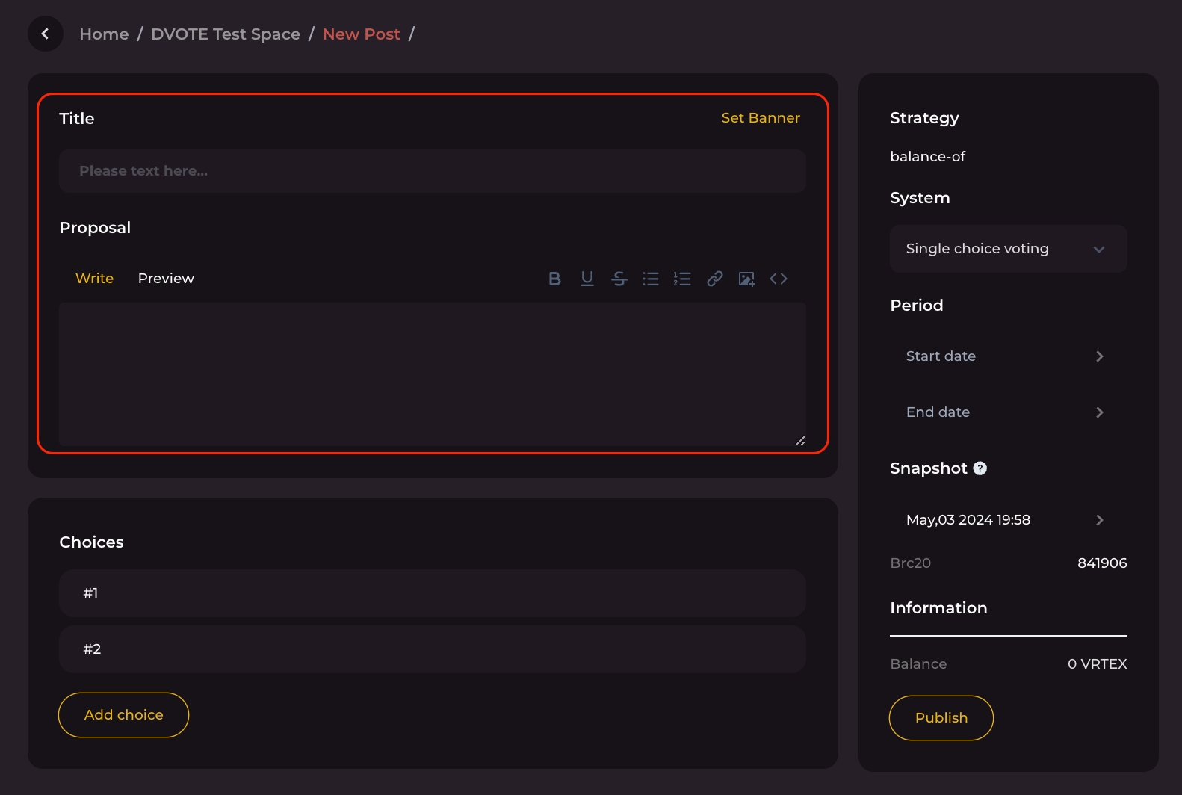Insert a hyperlink via link icon
Viewport: 1182px width, 795px height.
[x=715, y=279]
